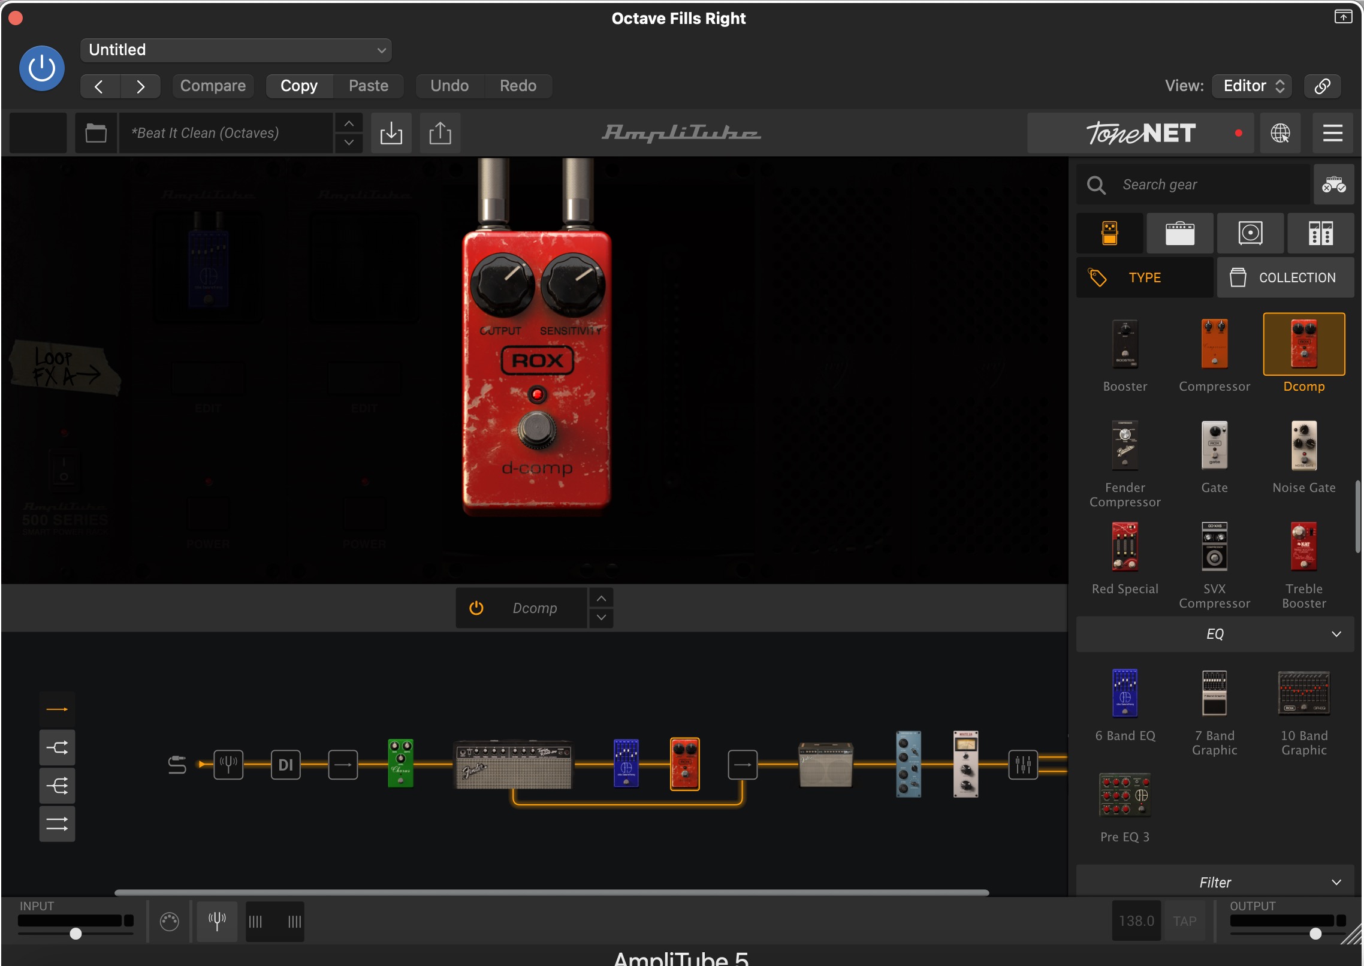Select the cabinets gear tab
Viewport: 1364px width, 966px height.
click(x=1251, y=233)
